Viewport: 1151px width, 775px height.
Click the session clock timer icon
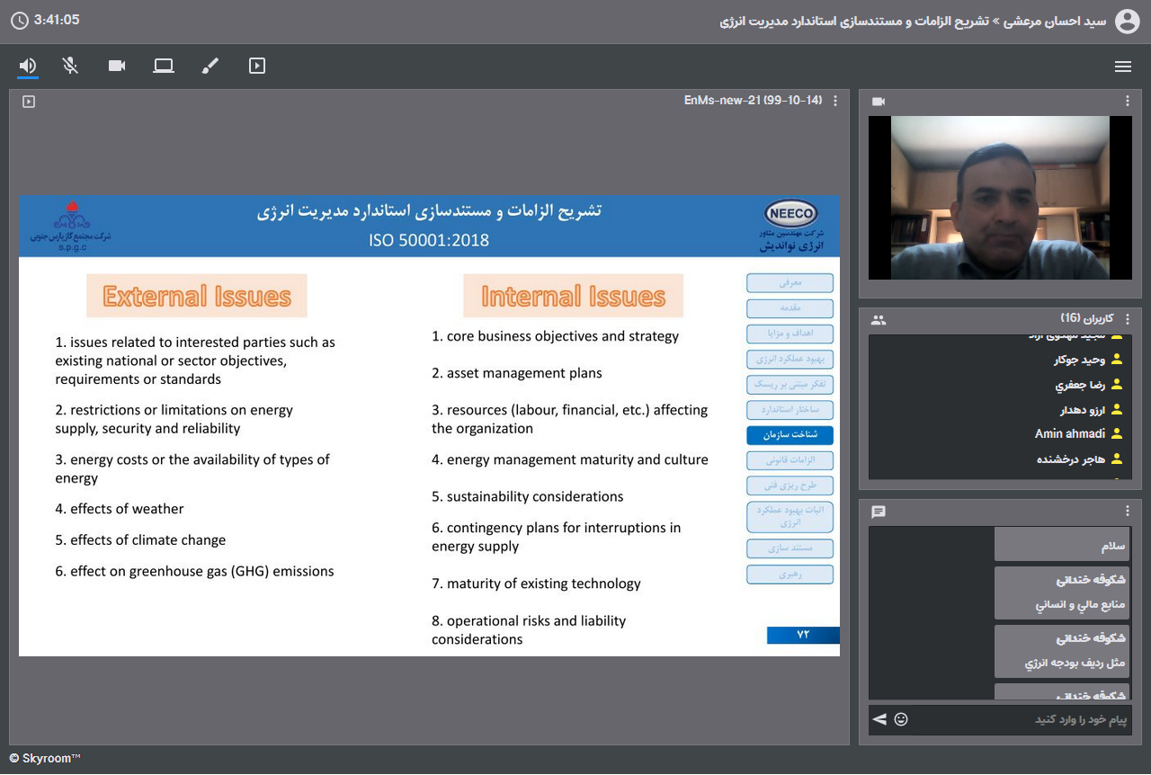19,21
